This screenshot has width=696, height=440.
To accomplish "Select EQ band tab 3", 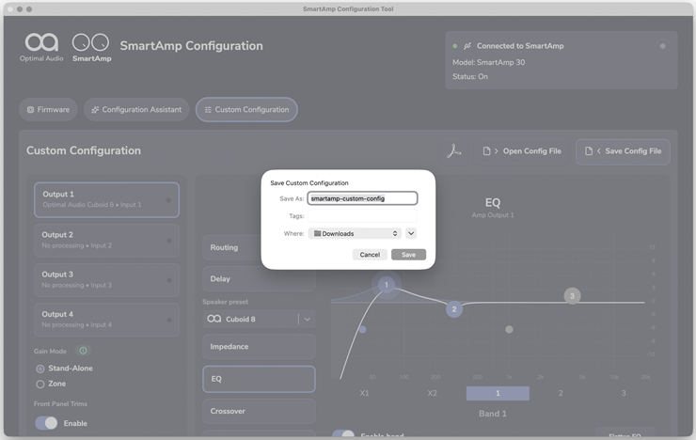I will tap(624, 393).
